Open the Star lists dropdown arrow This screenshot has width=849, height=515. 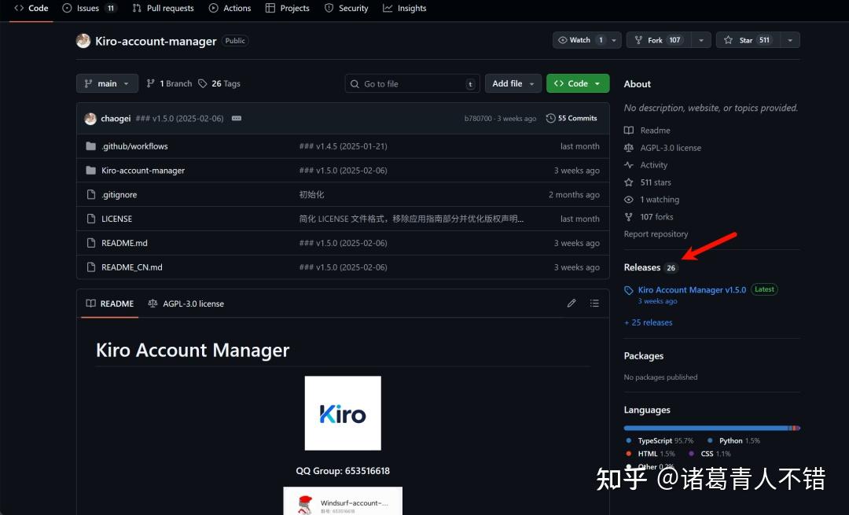click(789, 40)
